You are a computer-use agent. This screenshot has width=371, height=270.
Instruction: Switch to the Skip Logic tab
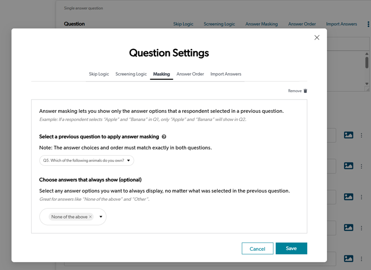coord(99,74)
